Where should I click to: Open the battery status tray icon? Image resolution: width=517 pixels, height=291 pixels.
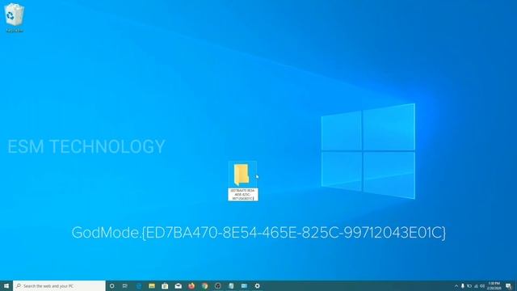(x=469, y=286)
